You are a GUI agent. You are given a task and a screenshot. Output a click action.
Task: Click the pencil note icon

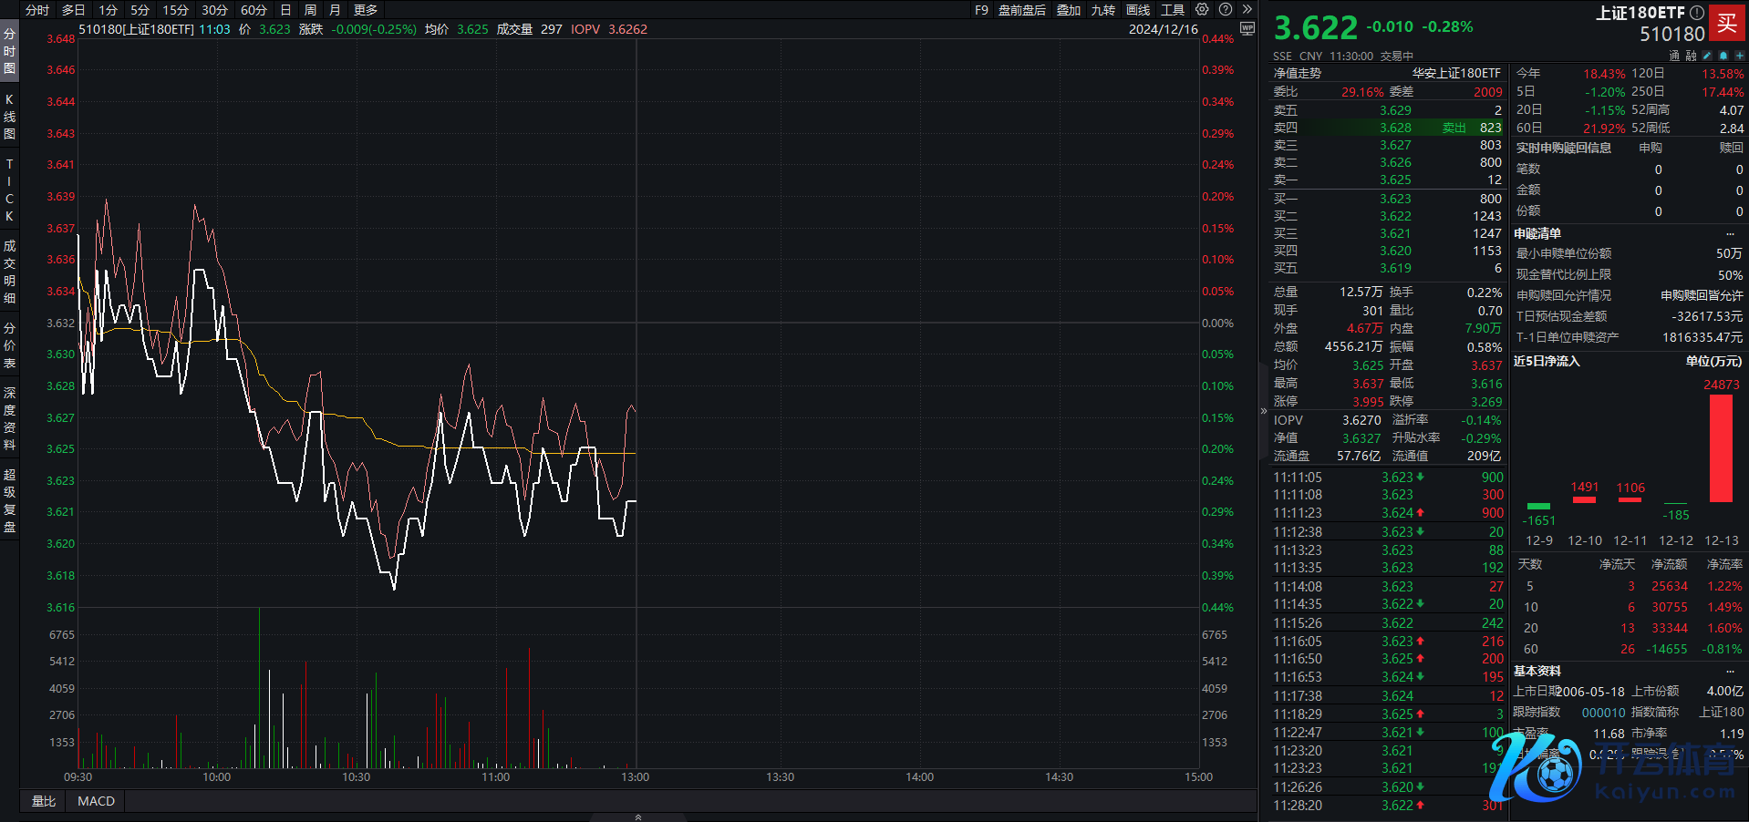pyautogui.click(x=1707, y=56)
